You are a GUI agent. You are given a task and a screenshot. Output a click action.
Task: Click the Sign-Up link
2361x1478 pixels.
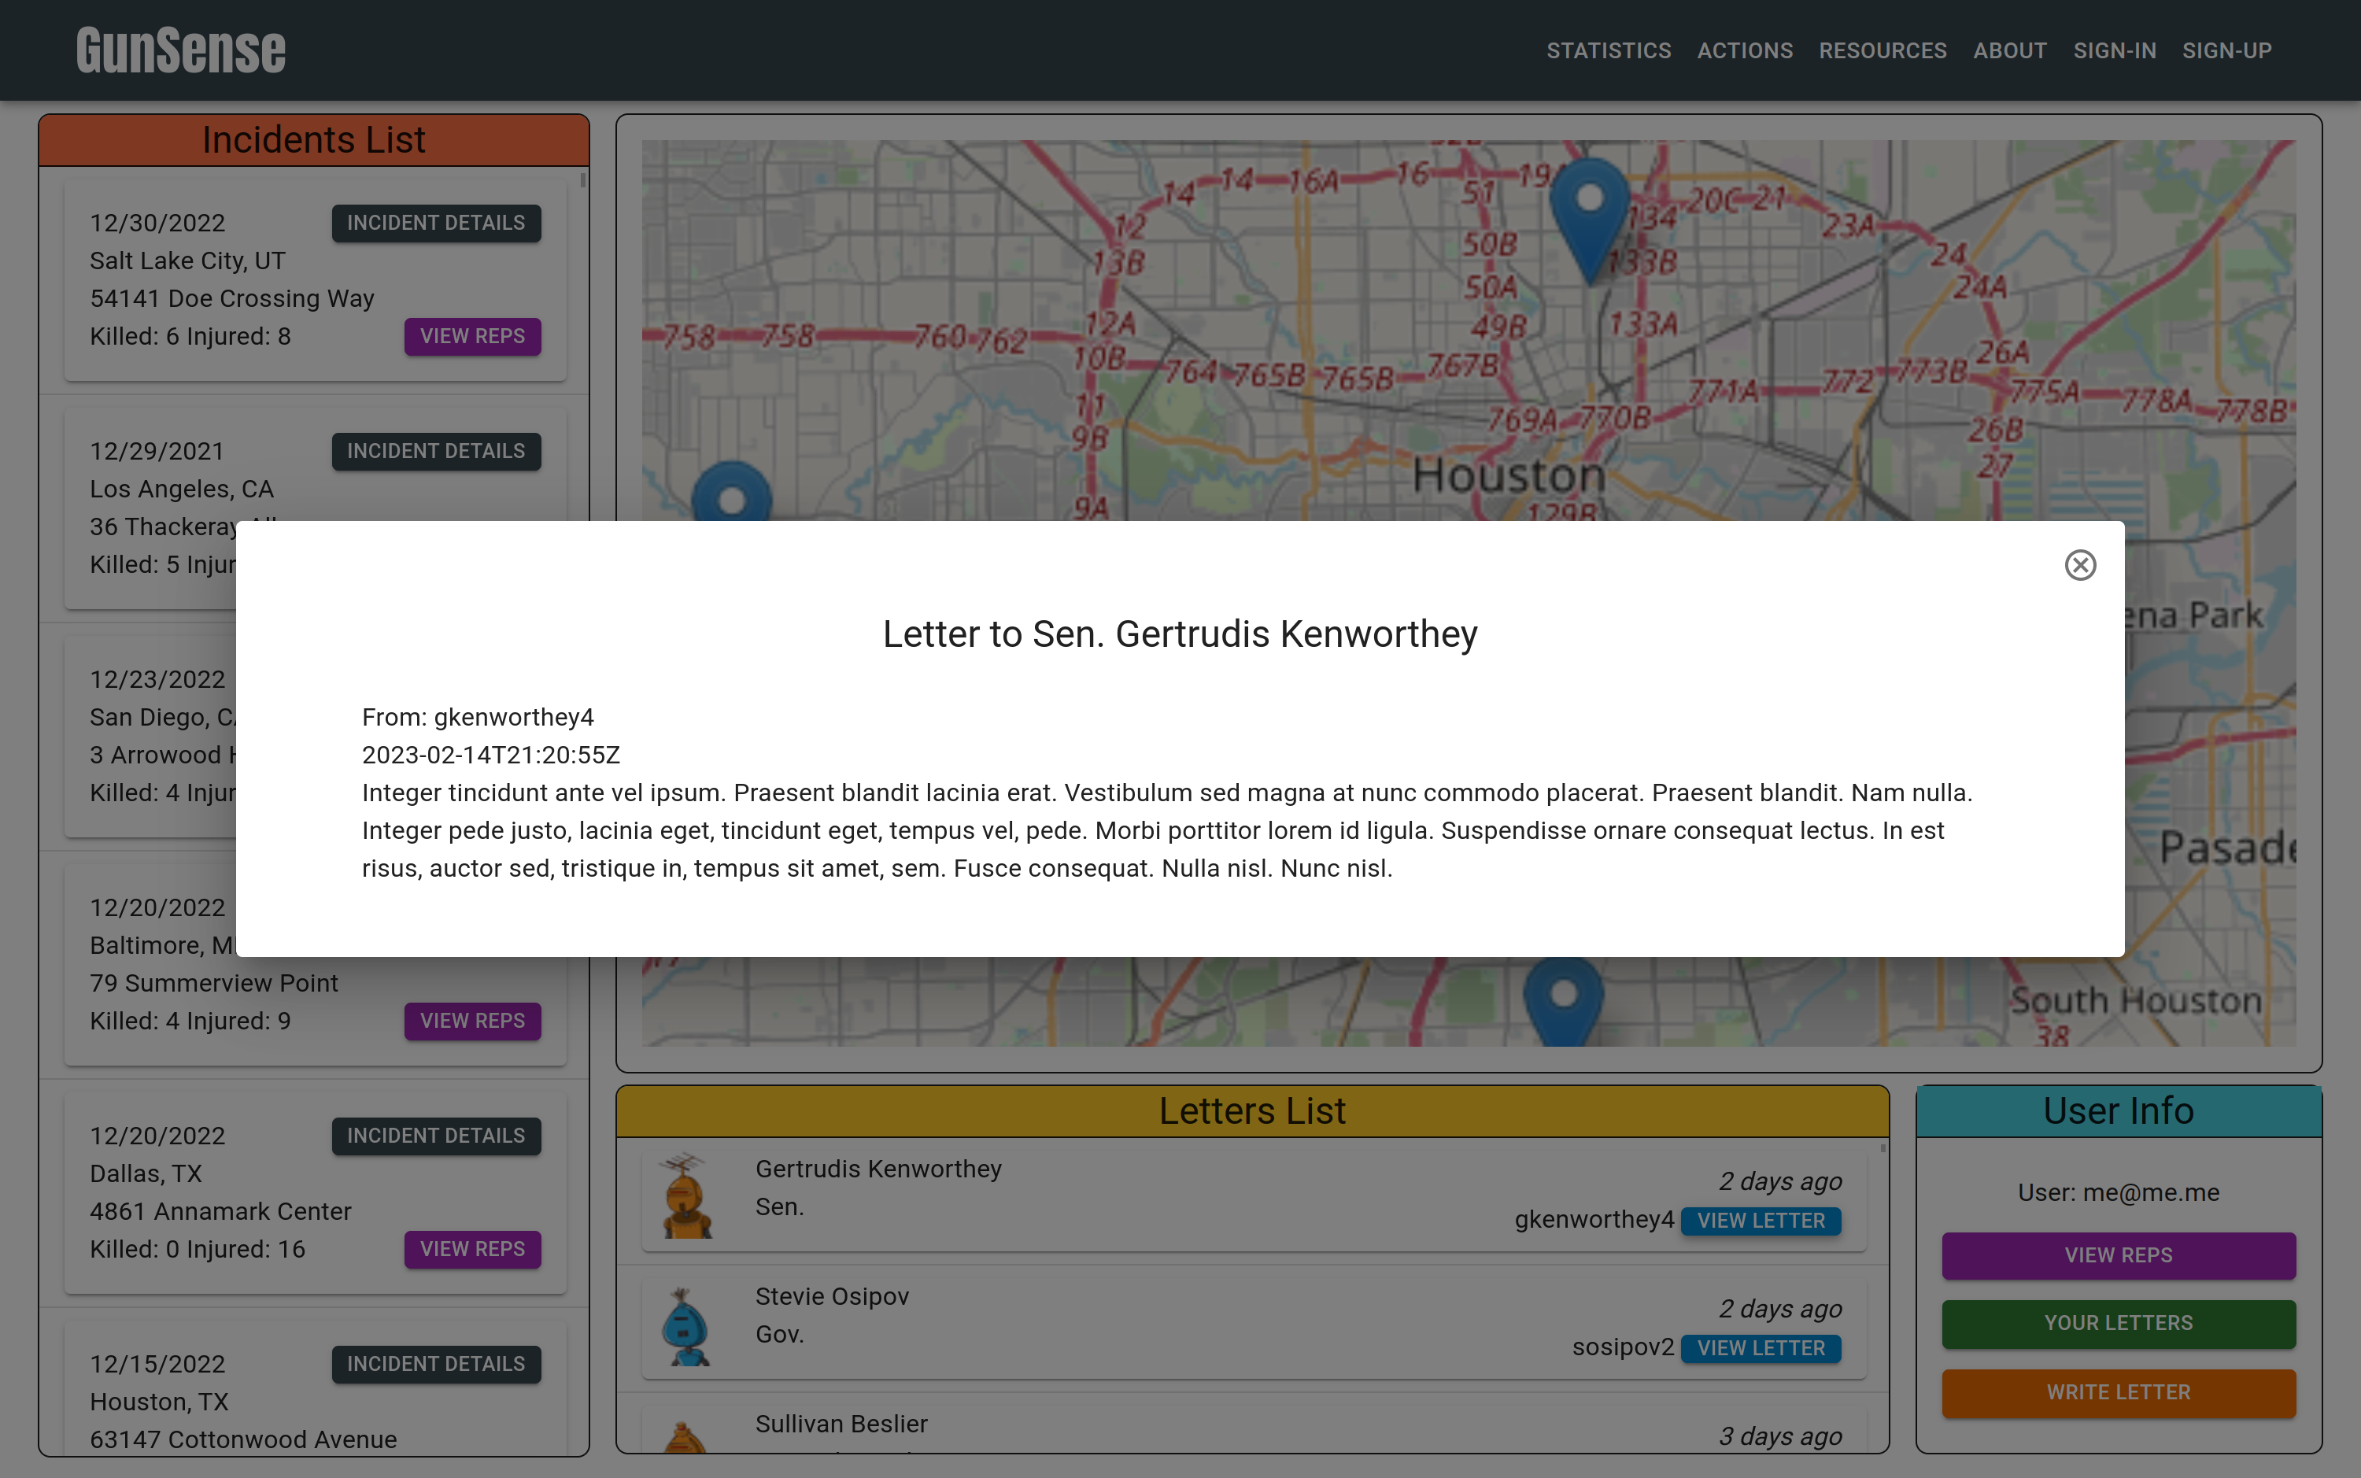(2226, 51)
